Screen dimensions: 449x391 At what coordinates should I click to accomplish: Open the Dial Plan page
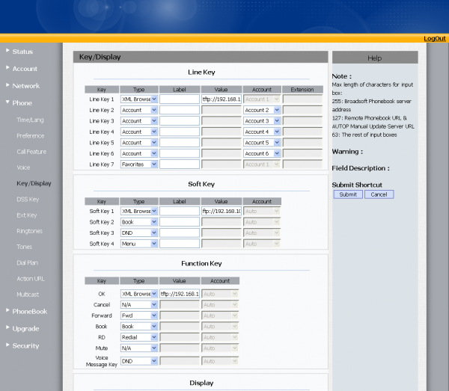[x=27, y=263]
